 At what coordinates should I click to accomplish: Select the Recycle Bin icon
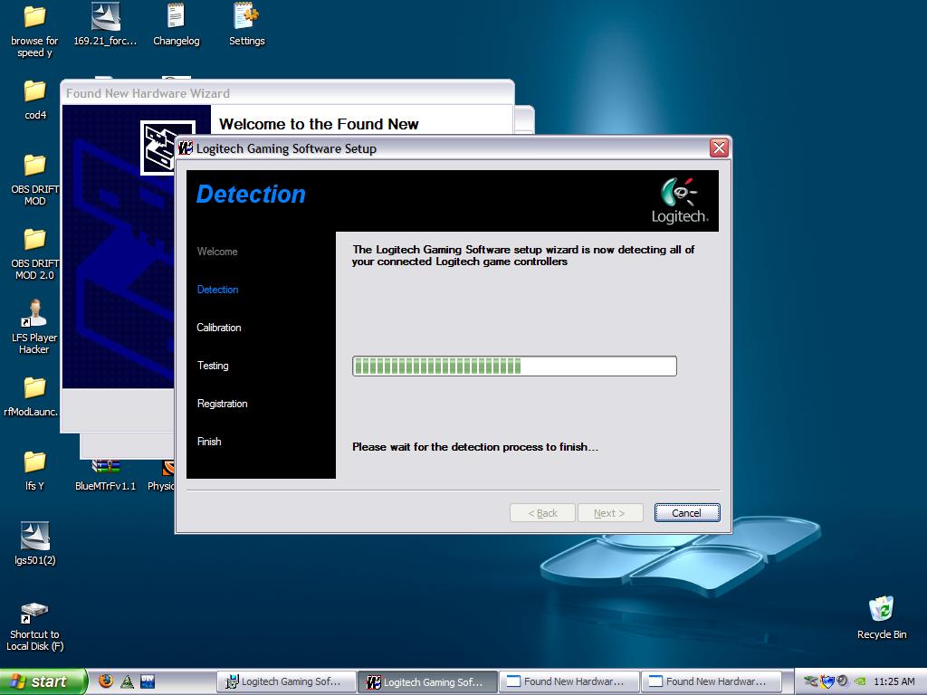pos(882,617)
